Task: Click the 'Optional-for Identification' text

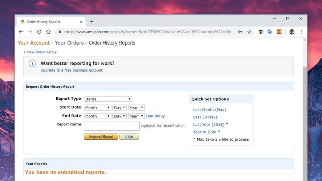Action: point(163,126)
